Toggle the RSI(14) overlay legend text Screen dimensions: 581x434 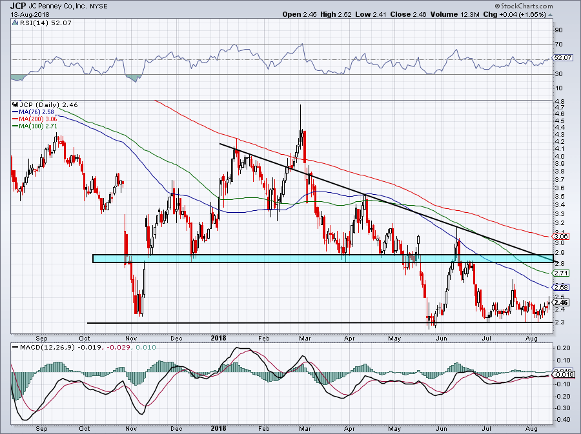(x=36, y=23)
